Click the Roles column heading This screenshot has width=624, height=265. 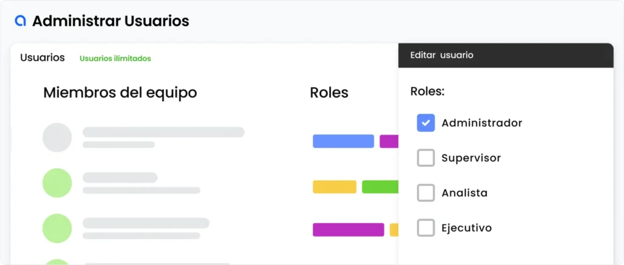click(329, 93)
